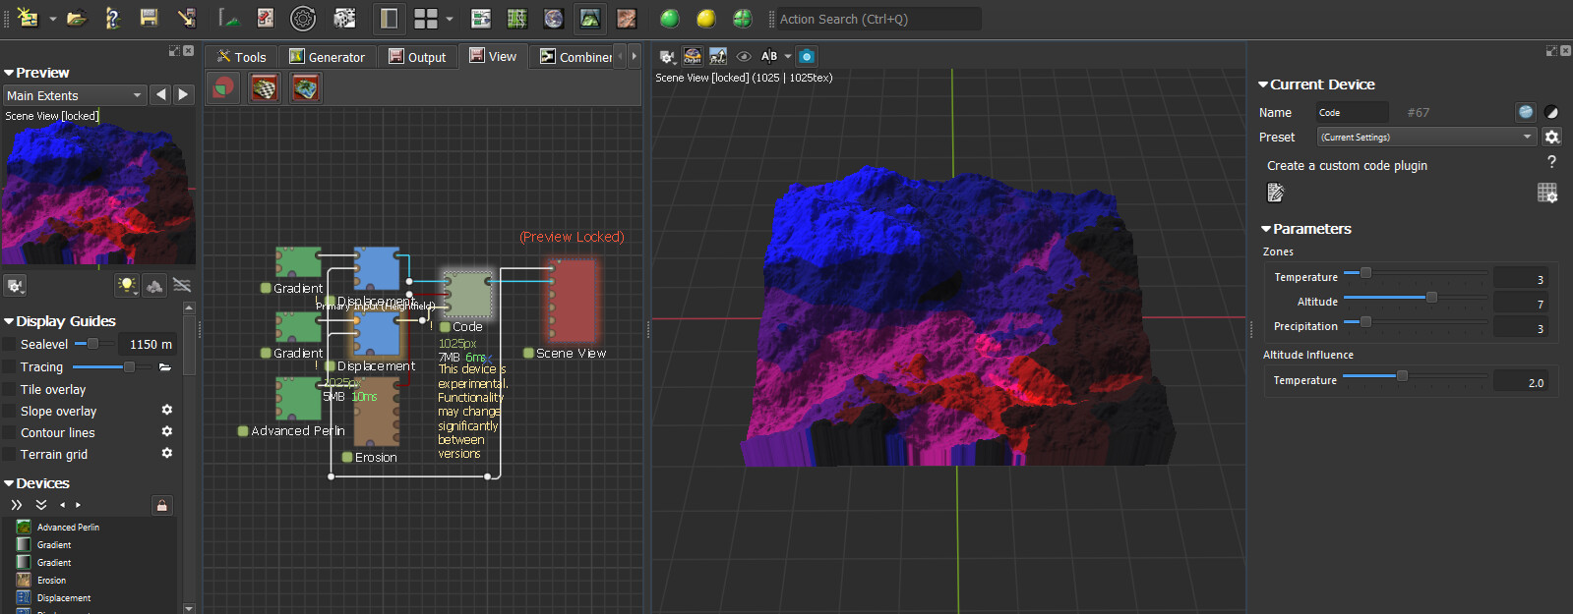This screenshot has width=1573, height=614.
Task: Click the Advanced Perlin device in list
Action: pos(68,528)
